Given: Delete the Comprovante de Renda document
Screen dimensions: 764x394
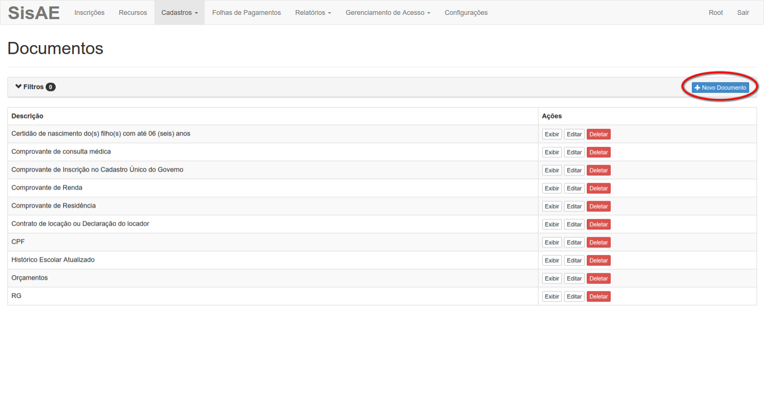Looking at the screenshot, I should [x=598, y=189].
